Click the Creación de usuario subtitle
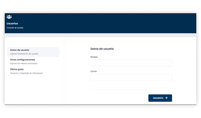This screenshot has width=201, height=118. (x=15, y=28)
